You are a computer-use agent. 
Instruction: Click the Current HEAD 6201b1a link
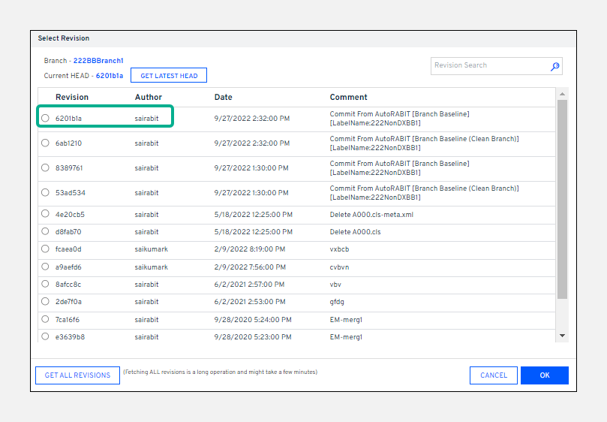pyautogui.click(x=110, y=76)
